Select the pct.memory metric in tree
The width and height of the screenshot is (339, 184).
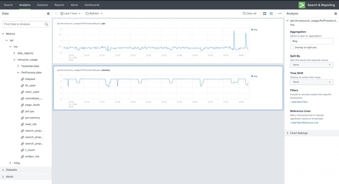[x=32, y=118]
